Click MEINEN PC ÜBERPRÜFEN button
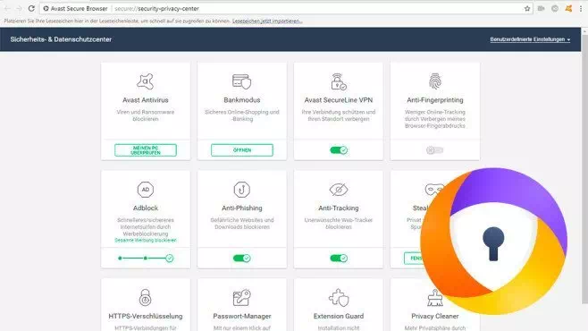588x331 pixels. click(146, 150)
